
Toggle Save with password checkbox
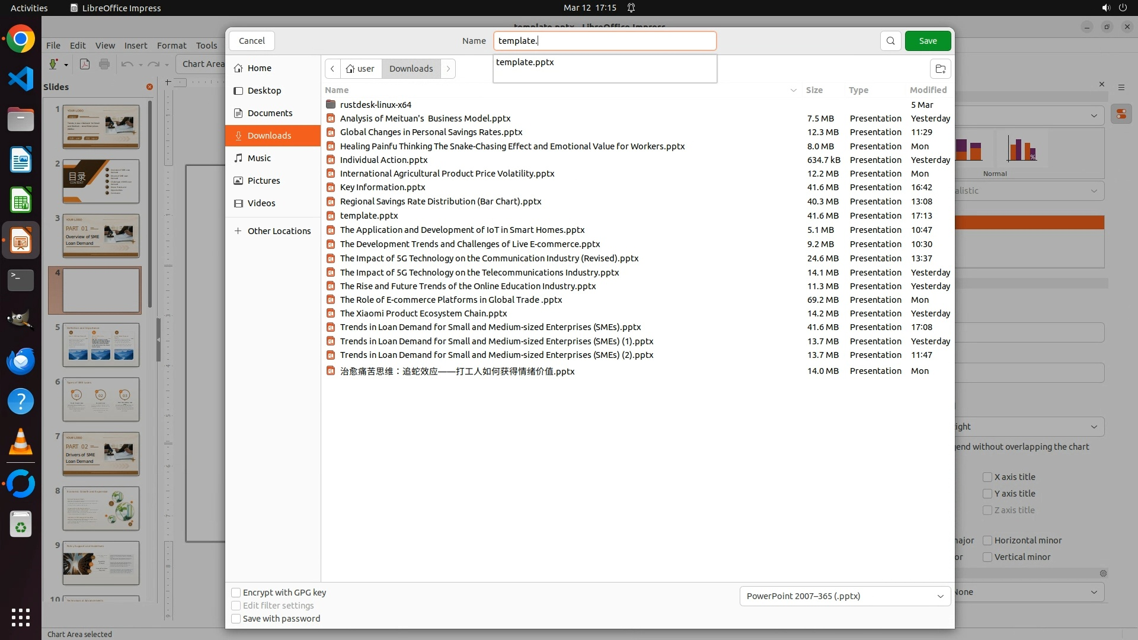coord(236,619)
